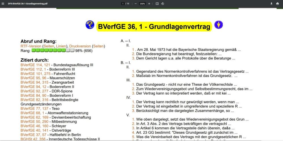Open the BVerfGE 114, 121 citation link
283x141 pixels.
click(33, 65)
